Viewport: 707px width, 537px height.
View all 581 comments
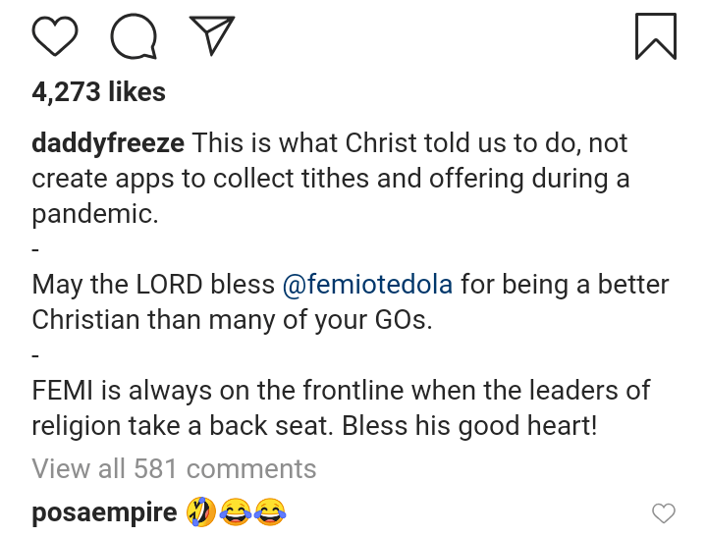coord(174,468)
